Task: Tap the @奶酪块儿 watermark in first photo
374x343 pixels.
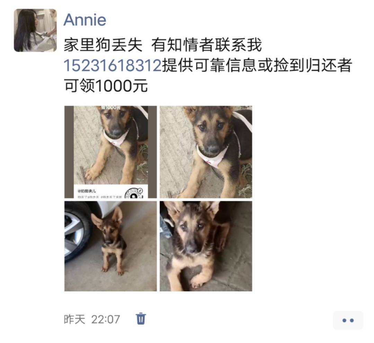Action: click(x=86, y=191)
